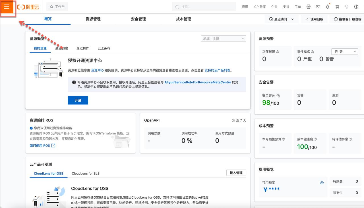
Task: Click the 正在报警 help icon
Action: [x=278, y=52]
